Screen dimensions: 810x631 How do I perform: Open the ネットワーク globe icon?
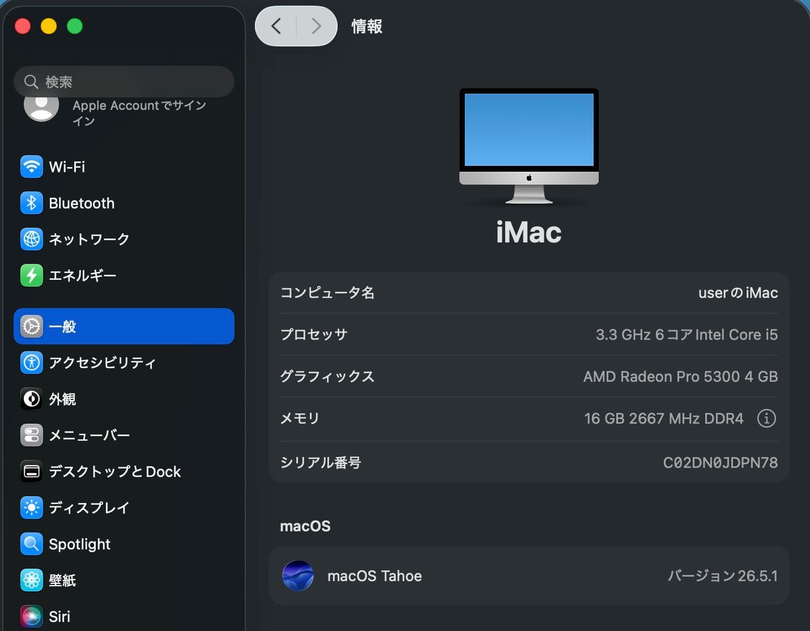point(32,239)
